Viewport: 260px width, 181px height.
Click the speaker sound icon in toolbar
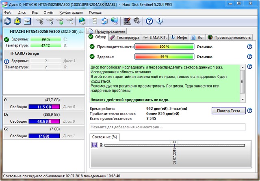click(137, 21)
